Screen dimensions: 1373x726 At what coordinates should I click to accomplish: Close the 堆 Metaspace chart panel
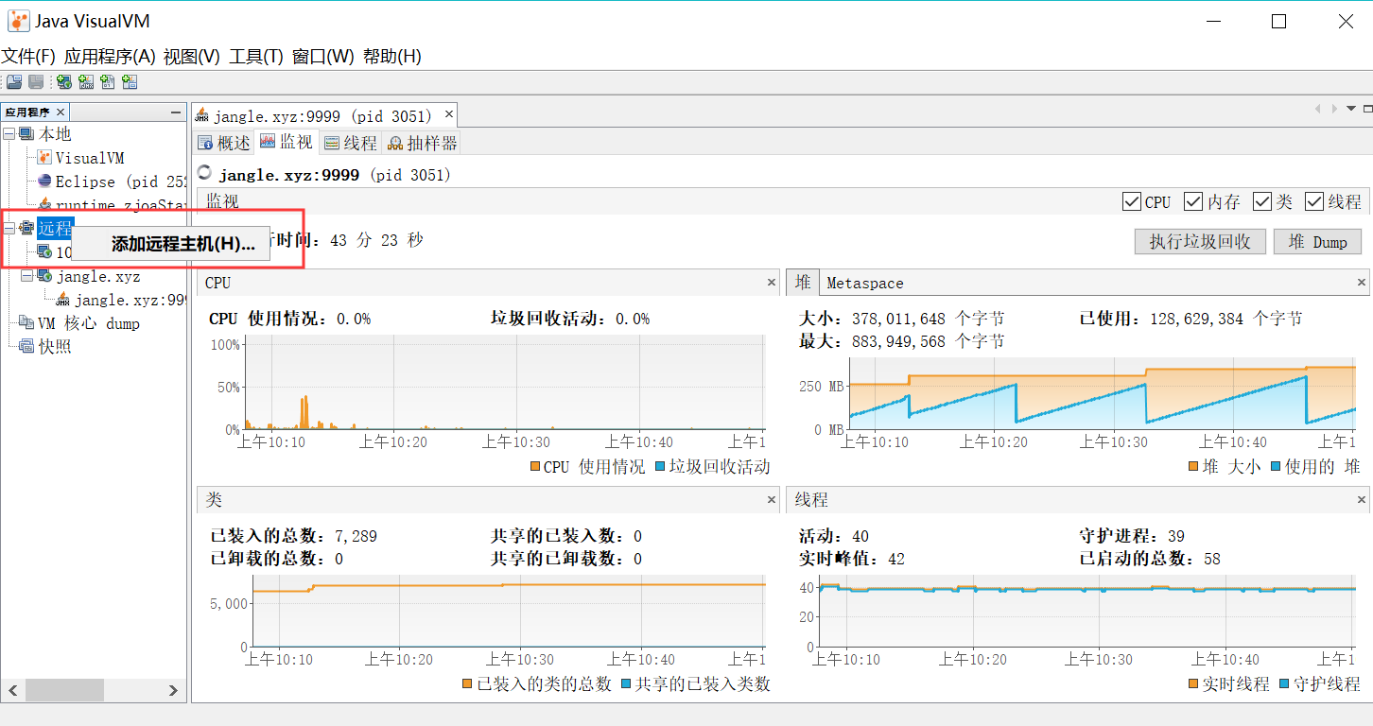tap(1362, 282)
